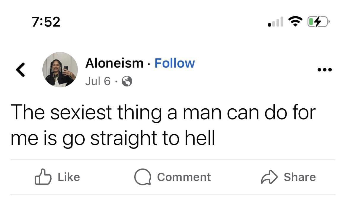Image resolution: width=346 pixels, height=199 pixels.
Task: Tap the Comment label
Action: pos(184,177)
